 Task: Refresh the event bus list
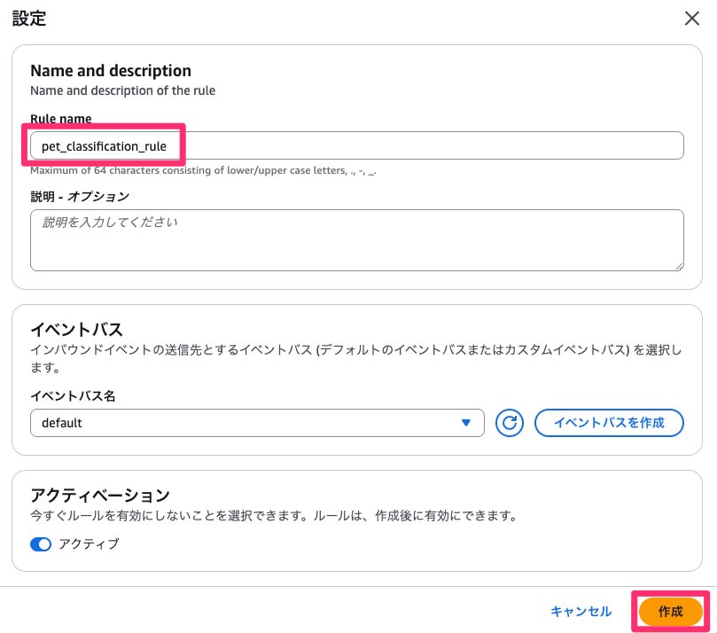510,423
